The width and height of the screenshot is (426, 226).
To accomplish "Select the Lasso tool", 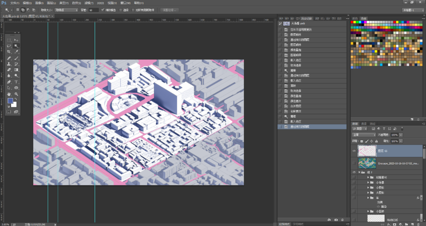I will (9, 46).
